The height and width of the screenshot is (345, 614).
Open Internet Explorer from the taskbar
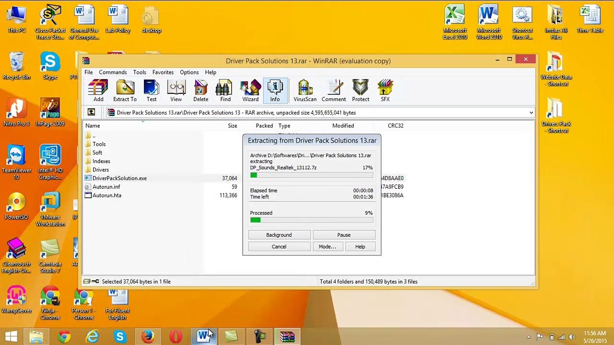pyautogui.click(x=92, y=336)
